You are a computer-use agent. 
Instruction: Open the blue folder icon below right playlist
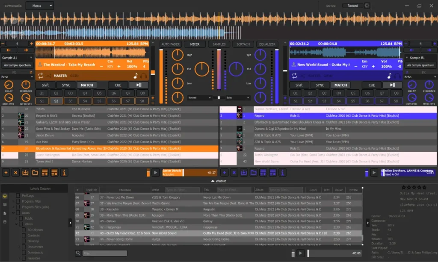(x=253, y=173)
